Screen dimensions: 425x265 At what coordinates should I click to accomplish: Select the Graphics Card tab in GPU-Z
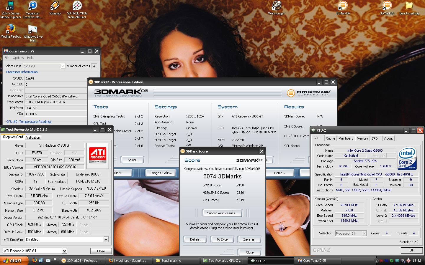(13, 137)
